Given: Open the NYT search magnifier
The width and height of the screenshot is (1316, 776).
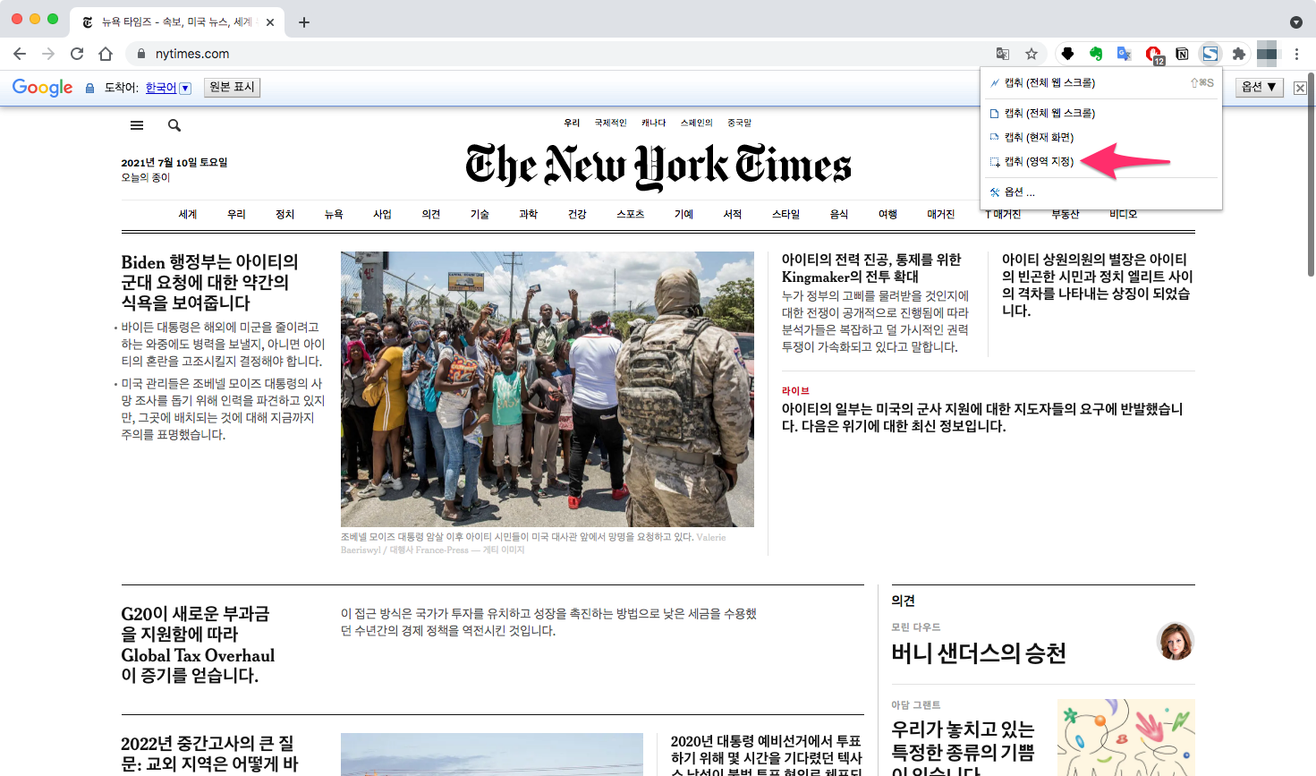Looking at the screenshot, I should pyautogui.click(x=174, y=125).
